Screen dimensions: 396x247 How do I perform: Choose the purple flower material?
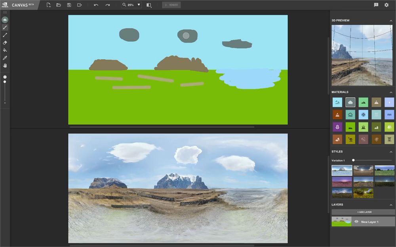tap(337, 127)
